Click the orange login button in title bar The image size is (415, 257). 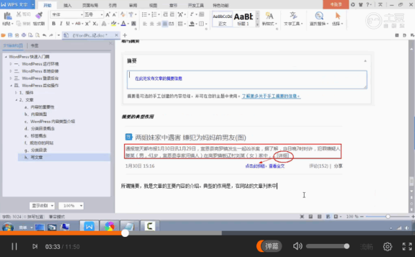[336, 5]
